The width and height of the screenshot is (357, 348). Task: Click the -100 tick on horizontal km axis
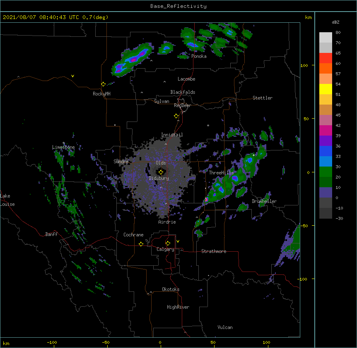tap(52, 343)
